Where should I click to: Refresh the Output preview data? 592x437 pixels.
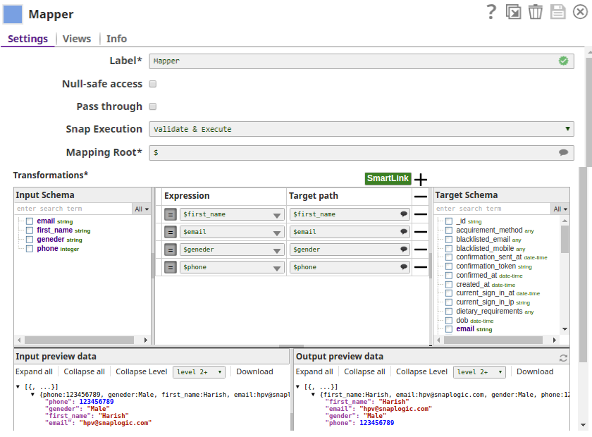coord(563,357)
